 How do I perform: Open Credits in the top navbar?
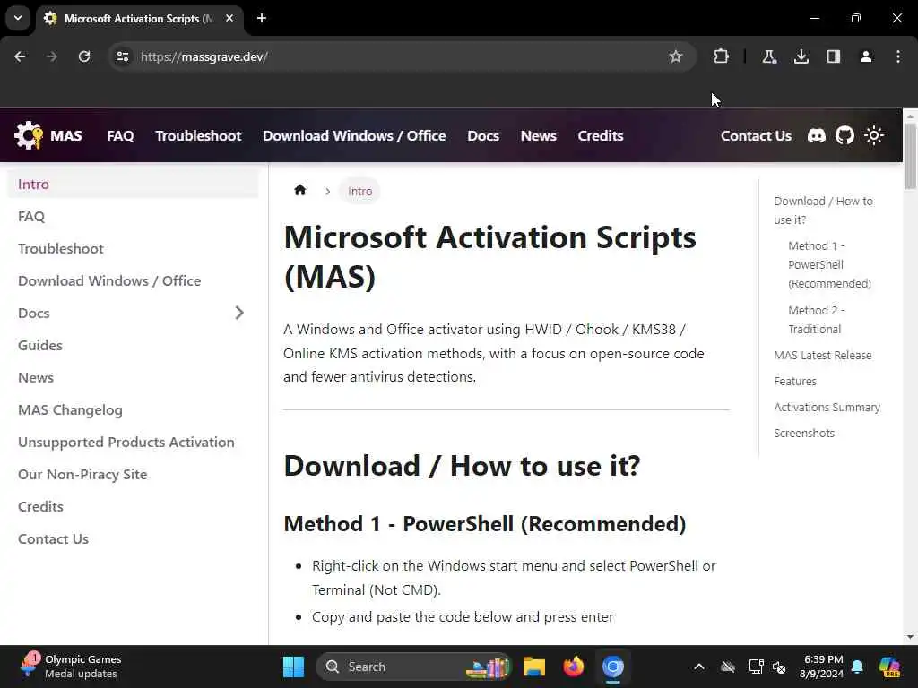pos(600,136)
